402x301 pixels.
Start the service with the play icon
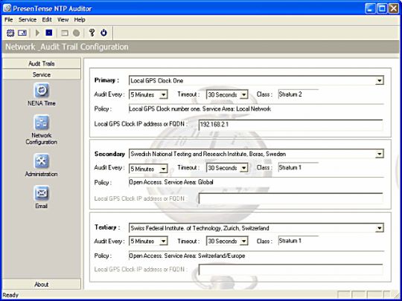pos(37,33)
